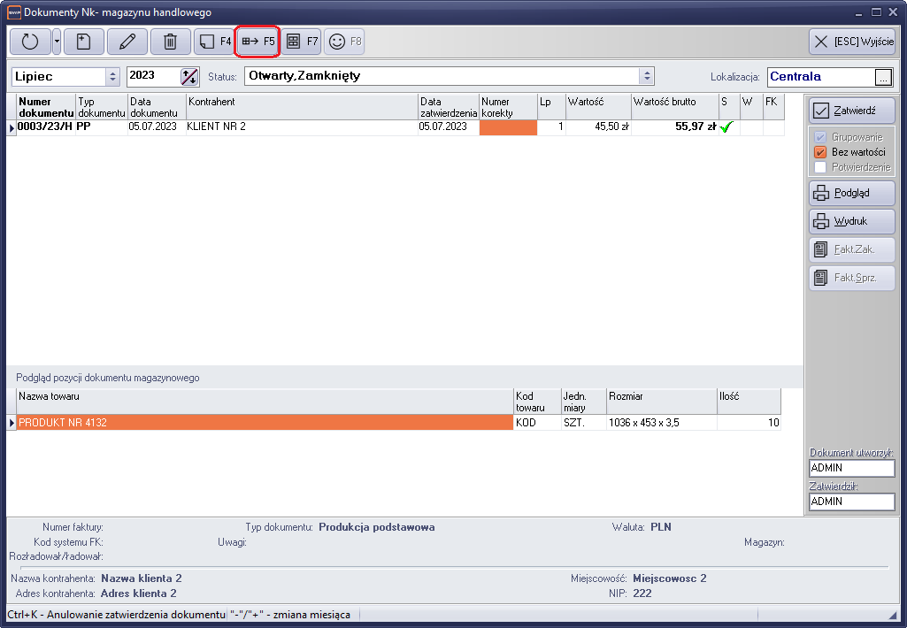The height and width of the screenshot is (628, 907).
Task: Click the F4 note toolbar button
Action: pos(213,42)
